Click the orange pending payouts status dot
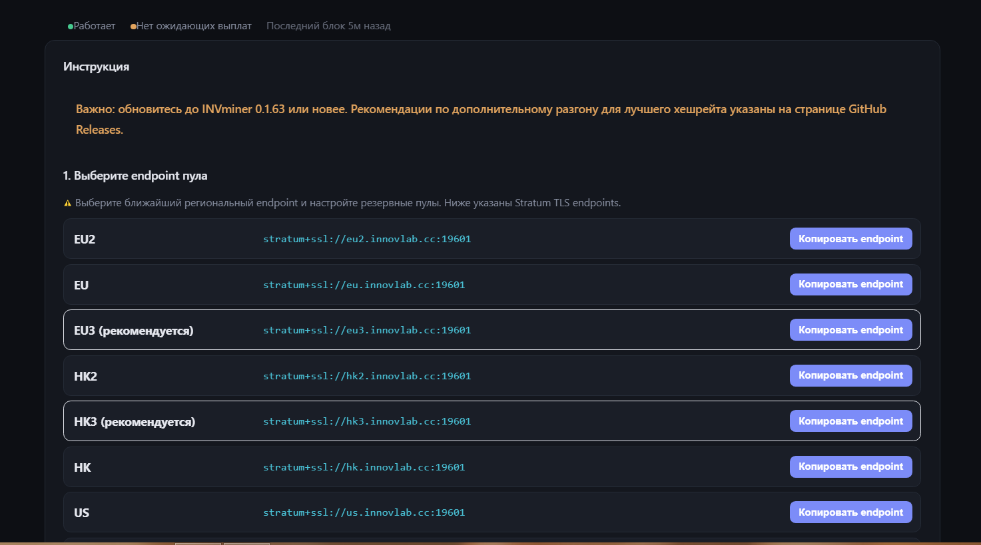 pos(133,27)
